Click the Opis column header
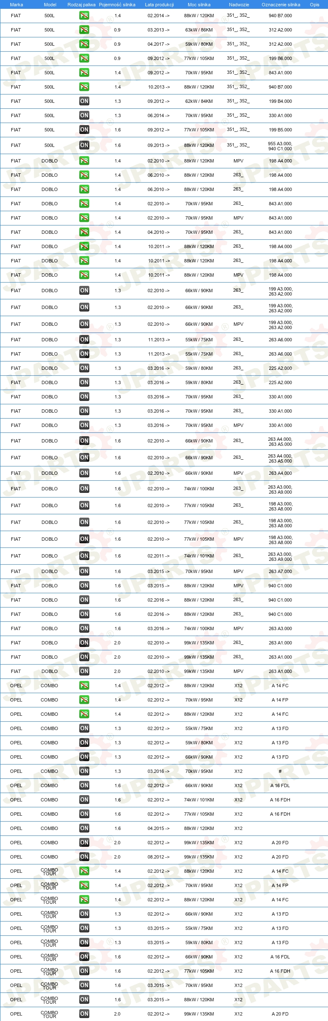The image size is (328, 1021). pos(315,5)
